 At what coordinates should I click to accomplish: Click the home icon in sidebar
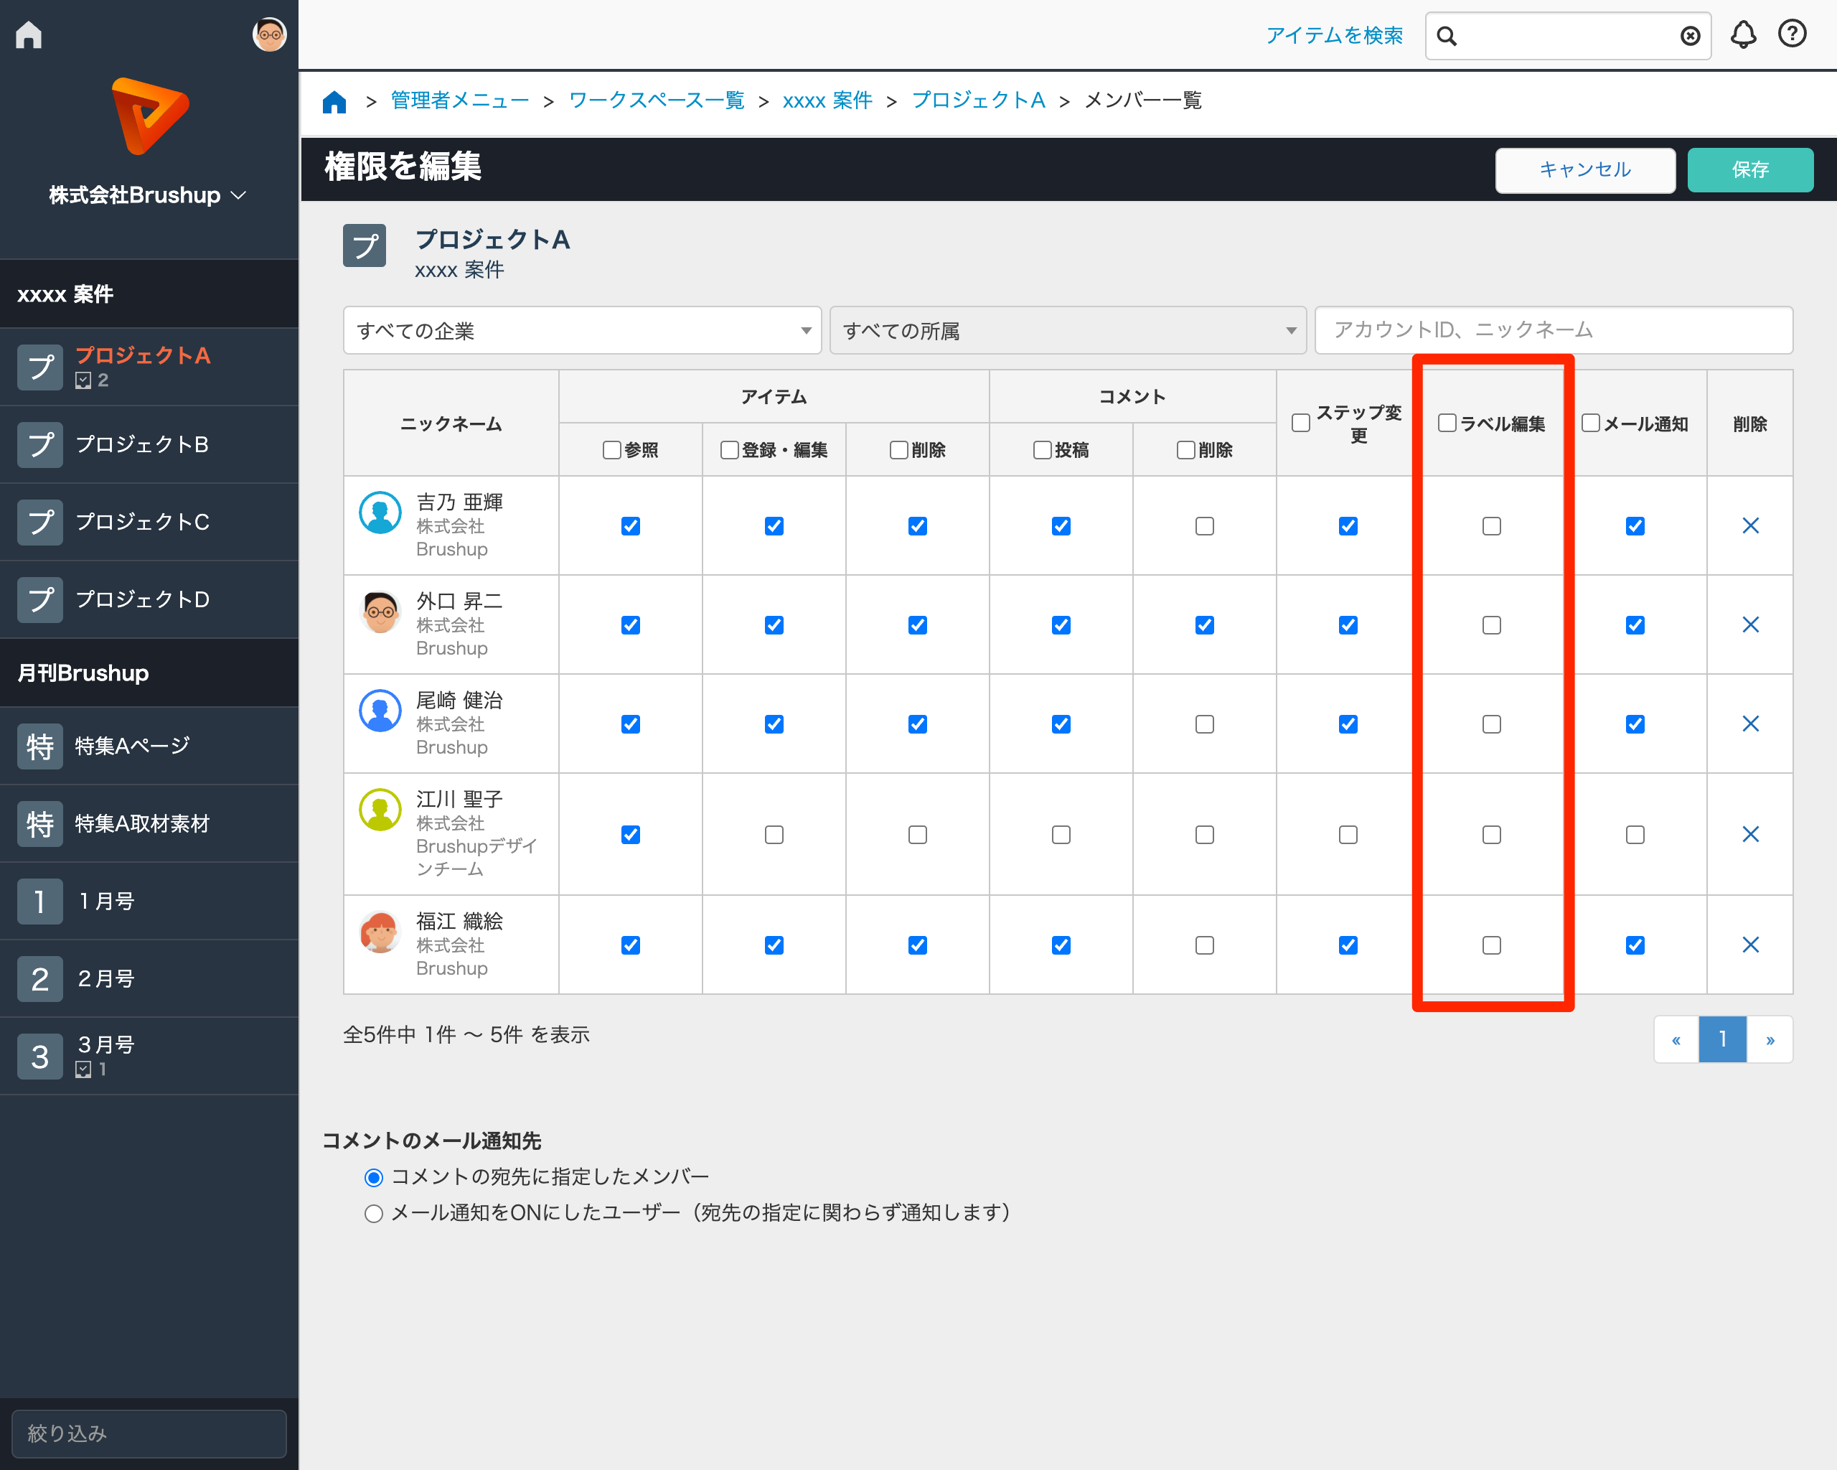(x=28, y=35)
